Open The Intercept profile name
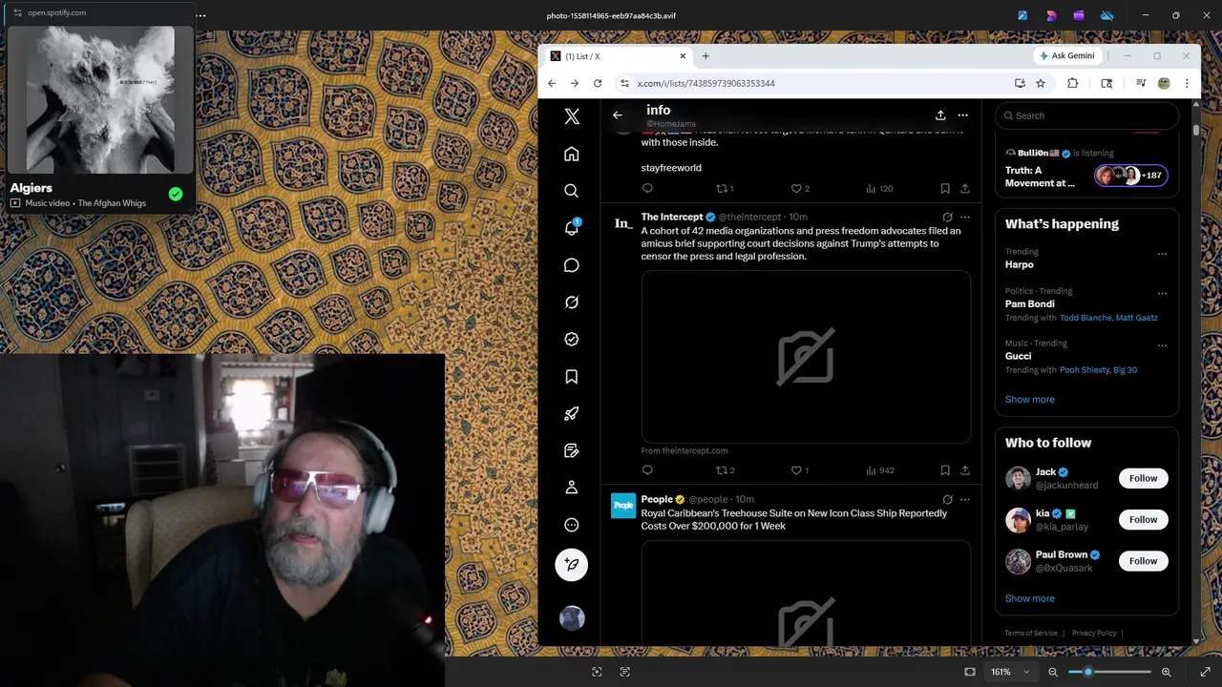The width and height of the screenshot is (1222, 687). pos(672,218)
